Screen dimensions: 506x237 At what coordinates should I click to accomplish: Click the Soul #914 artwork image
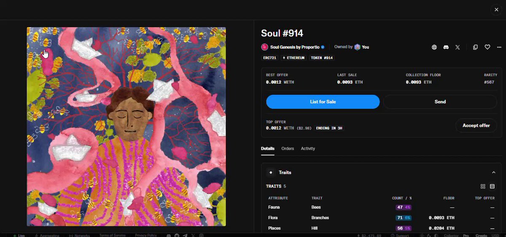coord(126,127)
